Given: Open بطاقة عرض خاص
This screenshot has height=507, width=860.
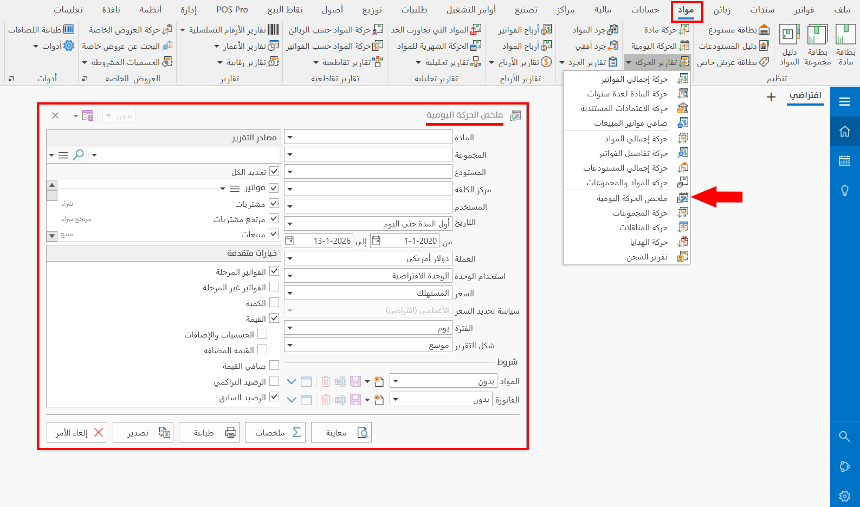Looking at the screenshot, I should coord(733,62).
